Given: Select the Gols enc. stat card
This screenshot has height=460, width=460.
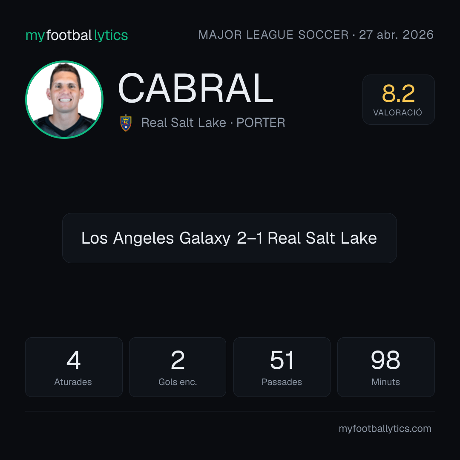Looking at the screenshot, I should (x=178, y=367).
